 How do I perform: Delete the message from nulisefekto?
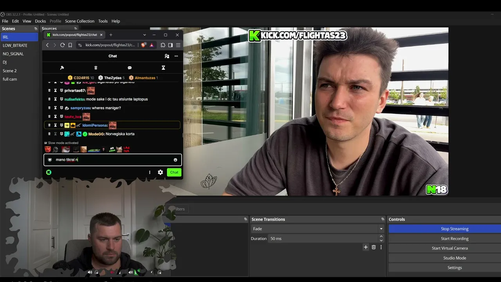tap(49, 99)
